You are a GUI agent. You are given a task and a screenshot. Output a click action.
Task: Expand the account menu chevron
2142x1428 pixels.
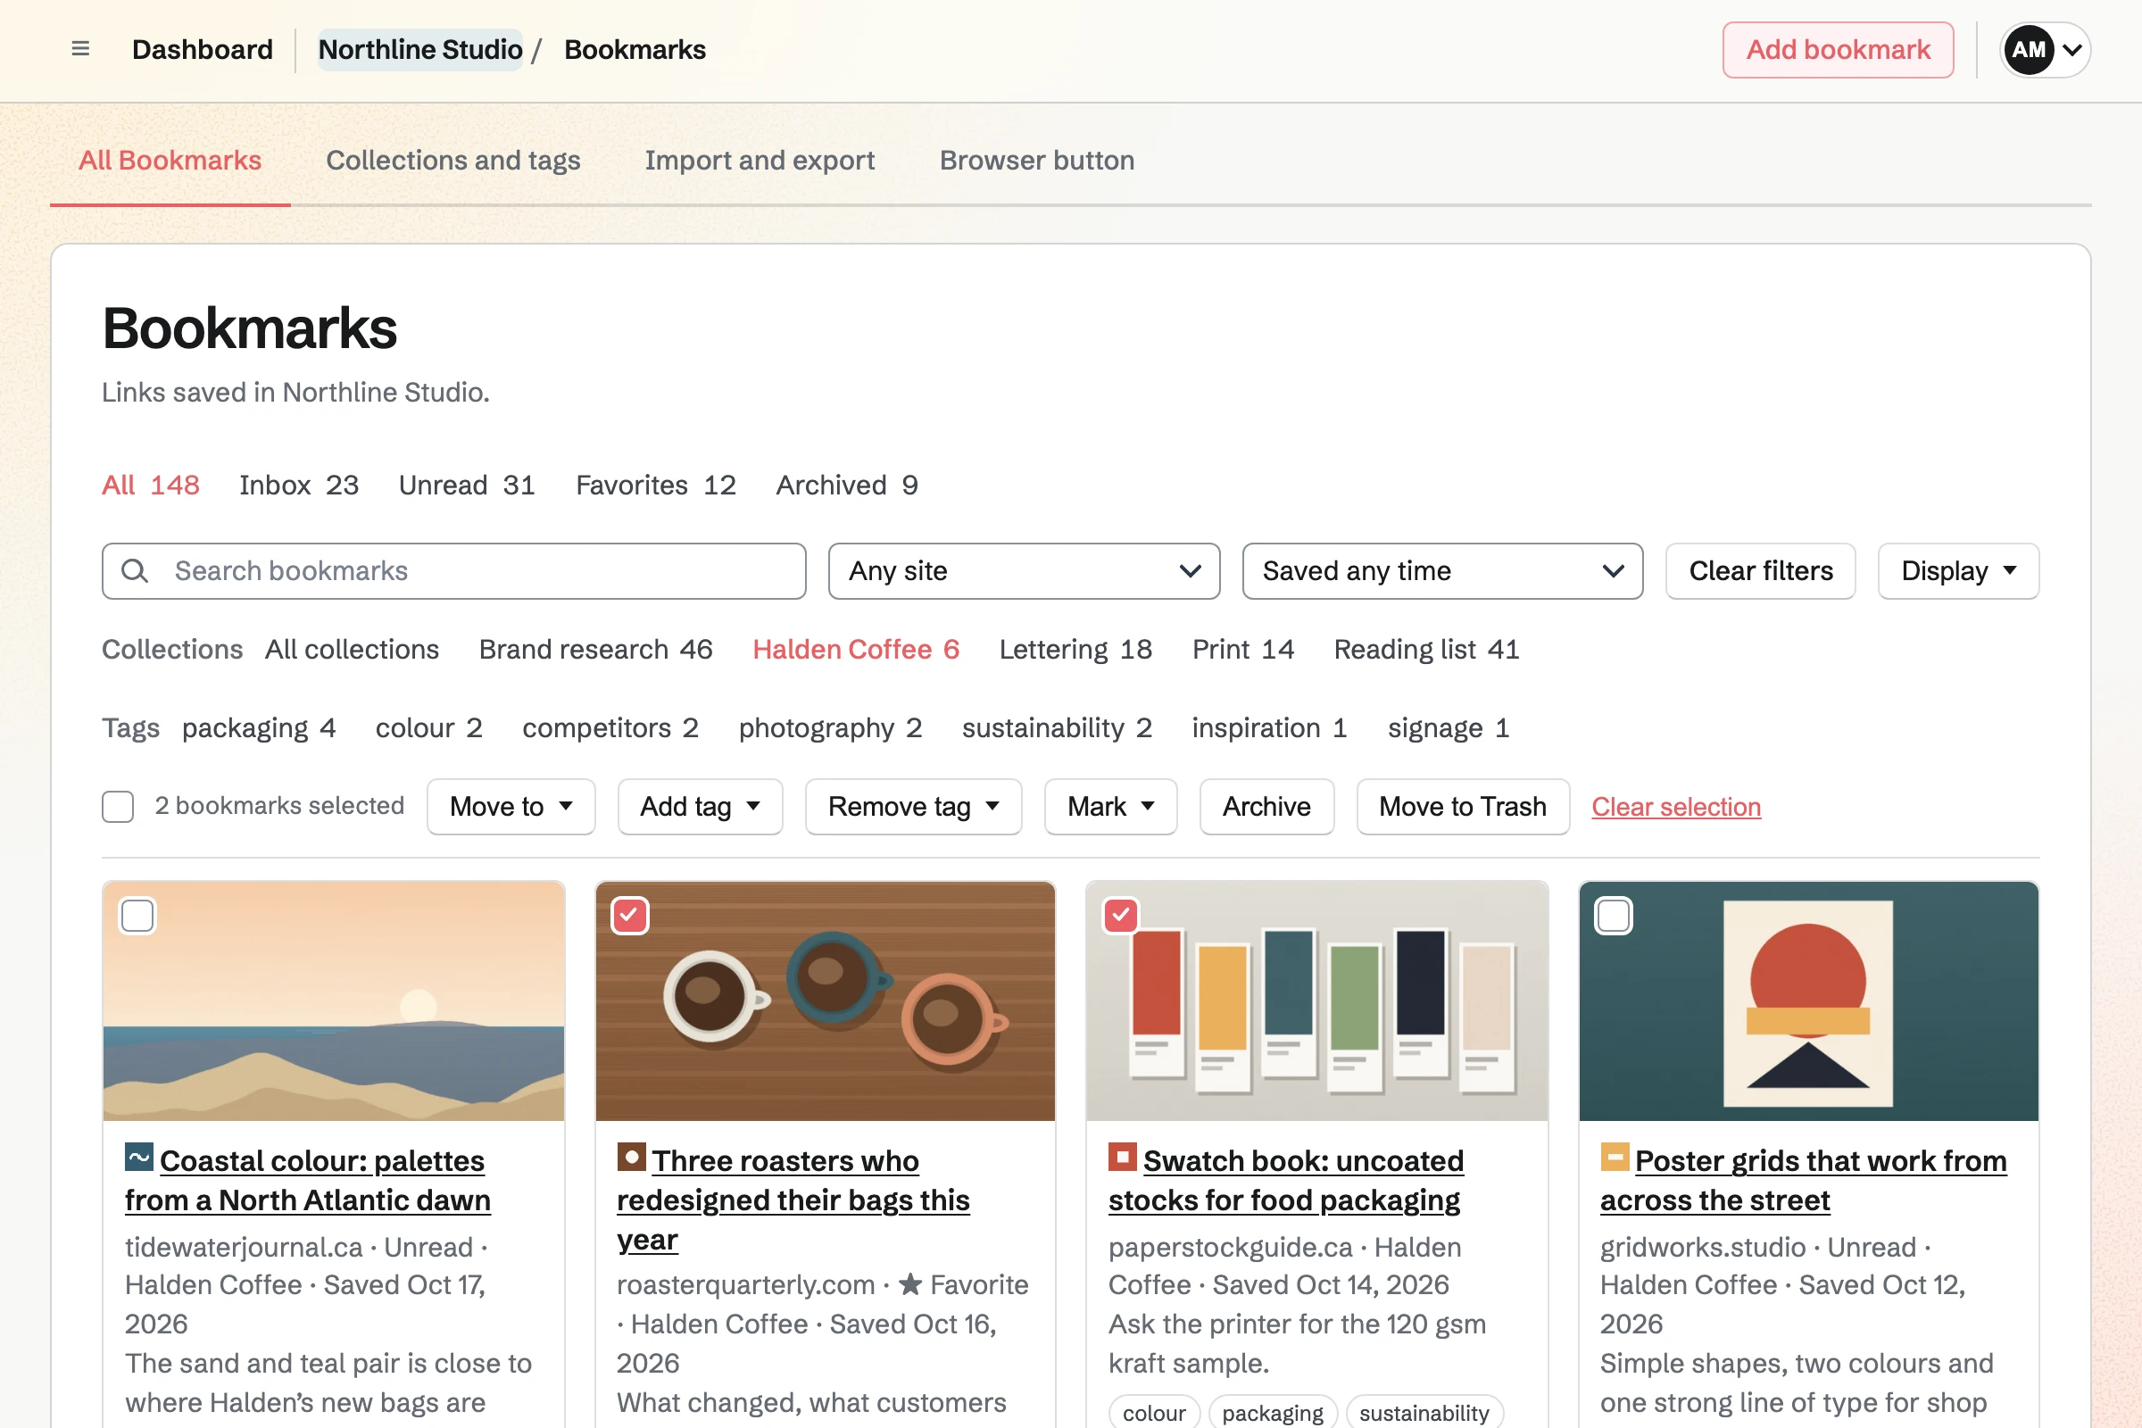[2071, 49]
